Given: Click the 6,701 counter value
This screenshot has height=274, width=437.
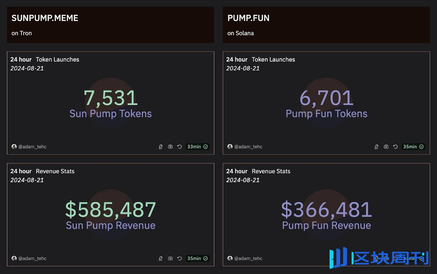Looking at the screenshot, I should pyautogui.click(x=326, y=98).
